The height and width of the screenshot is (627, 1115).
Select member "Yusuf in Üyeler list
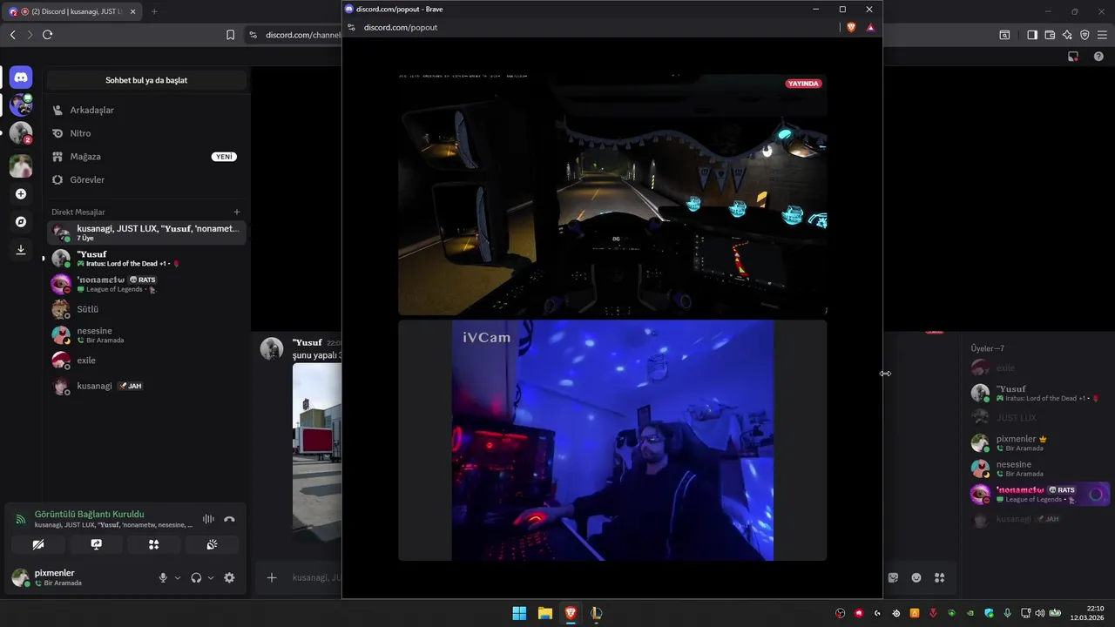(x=1039, y=393)
